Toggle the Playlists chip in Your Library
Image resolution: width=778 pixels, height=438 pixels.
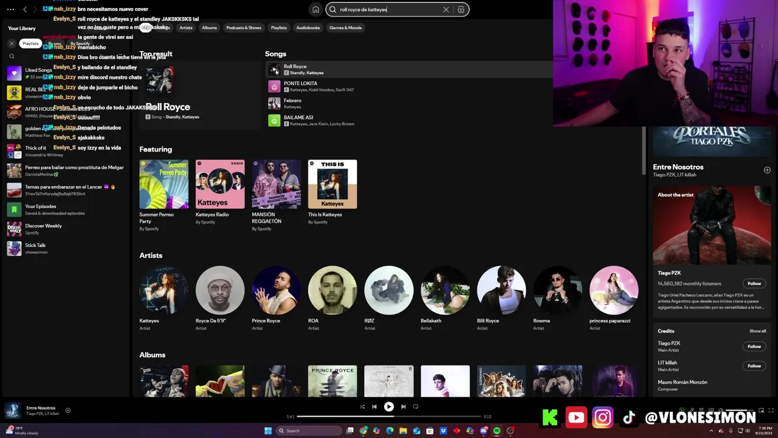click(30, 44)
